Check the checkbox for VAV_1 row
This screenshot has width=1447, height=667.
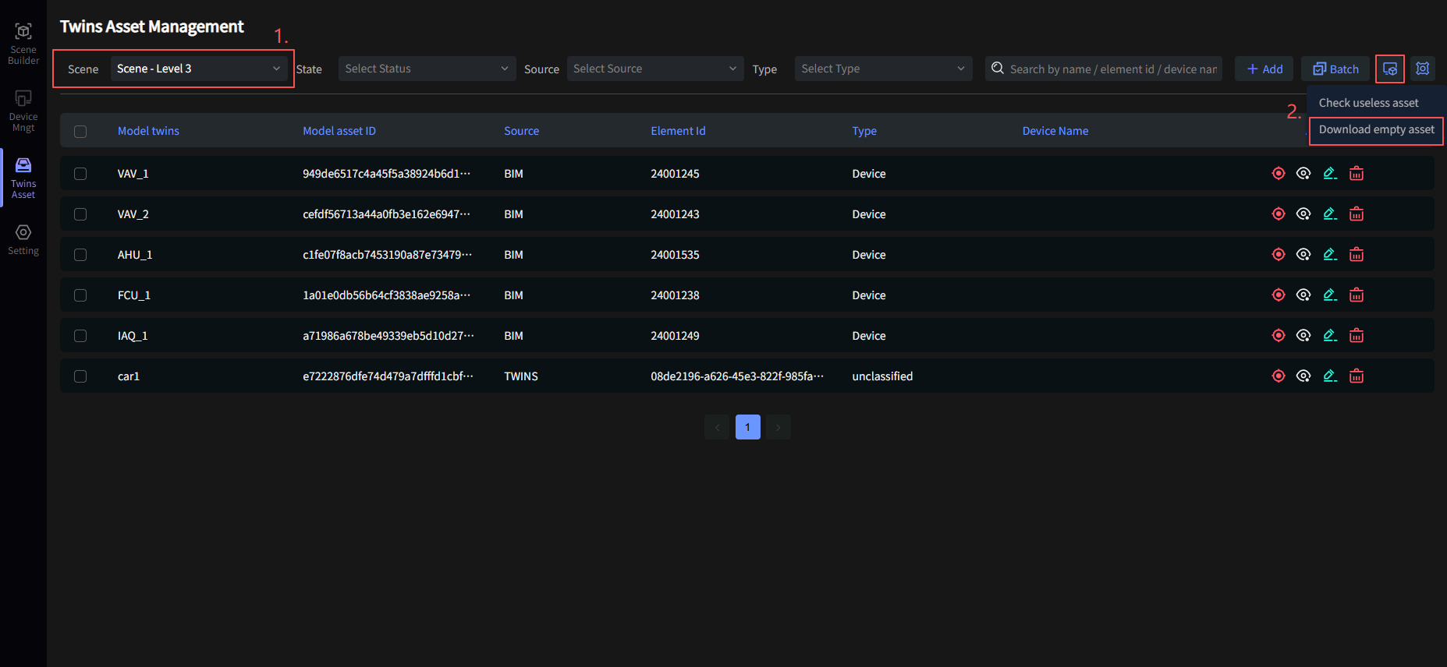[80, 174]
